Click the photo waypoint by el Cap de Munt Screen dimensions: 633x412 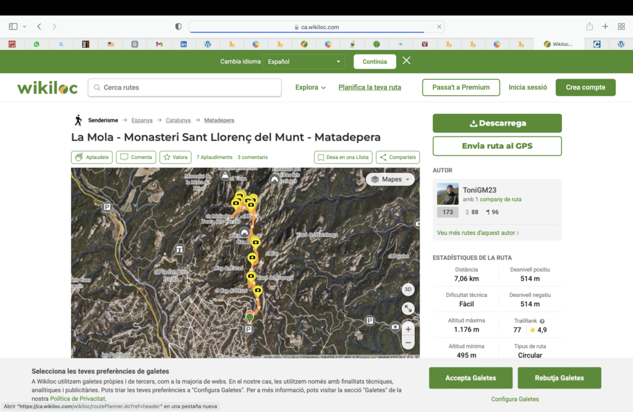coord(258,291)
